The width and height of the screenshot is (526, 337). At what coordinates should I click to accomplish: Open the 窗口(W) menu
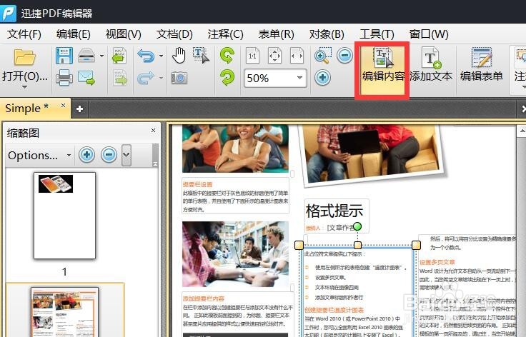pyautogui.click(x=428, y=34)
